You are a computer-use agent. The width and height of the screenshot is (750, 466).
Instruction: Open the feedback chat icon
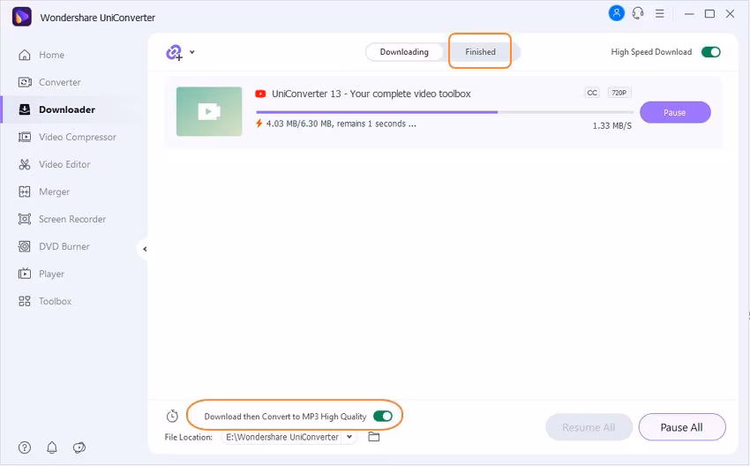point(79,447)
